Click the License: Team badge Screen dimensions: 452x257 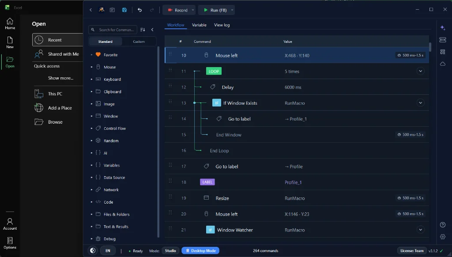412,251
